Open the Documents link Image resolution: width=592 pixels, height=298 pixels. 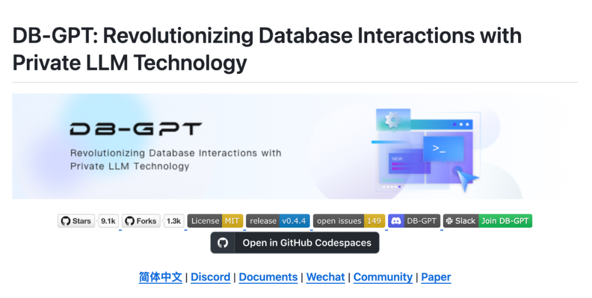(268, 277)
